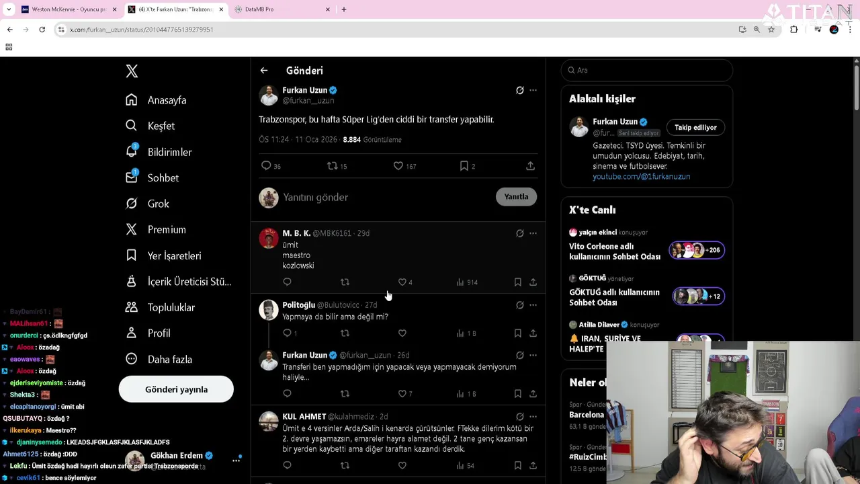Join GÖKTUĞ Sohbet Odası space

click(697, 296)
